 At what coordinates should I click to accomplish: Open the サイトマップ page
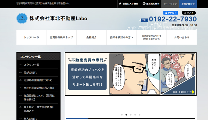170,4
